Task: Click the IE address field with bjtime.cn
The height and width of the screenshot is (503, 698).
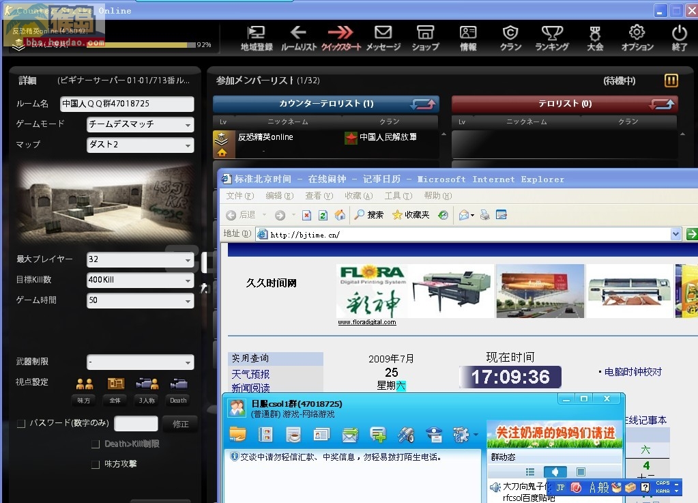Action: tap(463, 234)
